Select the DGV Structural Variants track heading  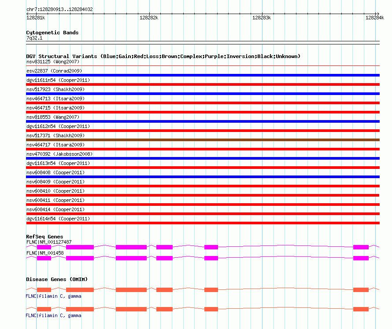pyautogui.click(x=163, y=56)
